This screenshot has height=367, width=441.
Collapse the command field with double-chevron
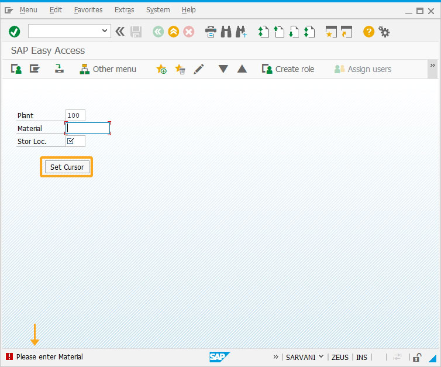120,31
